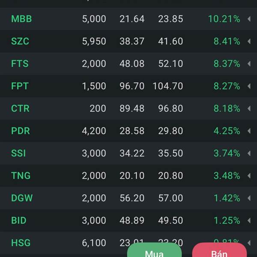Click the red Bán sell button
257x257 pixels.
(219, 250)
